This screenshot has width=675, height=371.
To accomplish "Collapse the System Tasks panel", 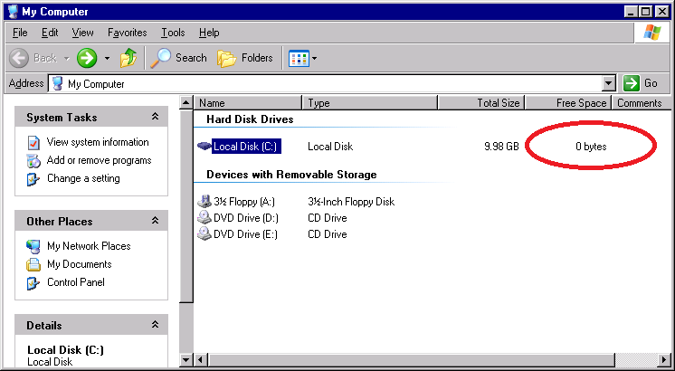I will [x=155, y=118].
